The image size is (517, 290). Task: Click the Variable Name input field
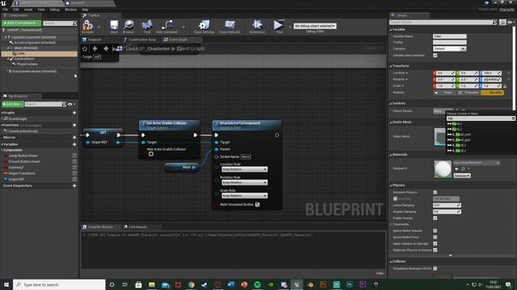tap(449, 36)
